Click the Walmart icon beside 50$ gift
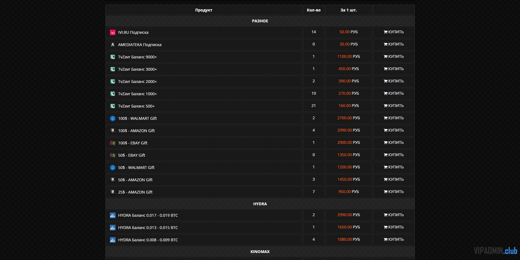The height and width of the screenshot is (260, 520). (x=112, y=168)
